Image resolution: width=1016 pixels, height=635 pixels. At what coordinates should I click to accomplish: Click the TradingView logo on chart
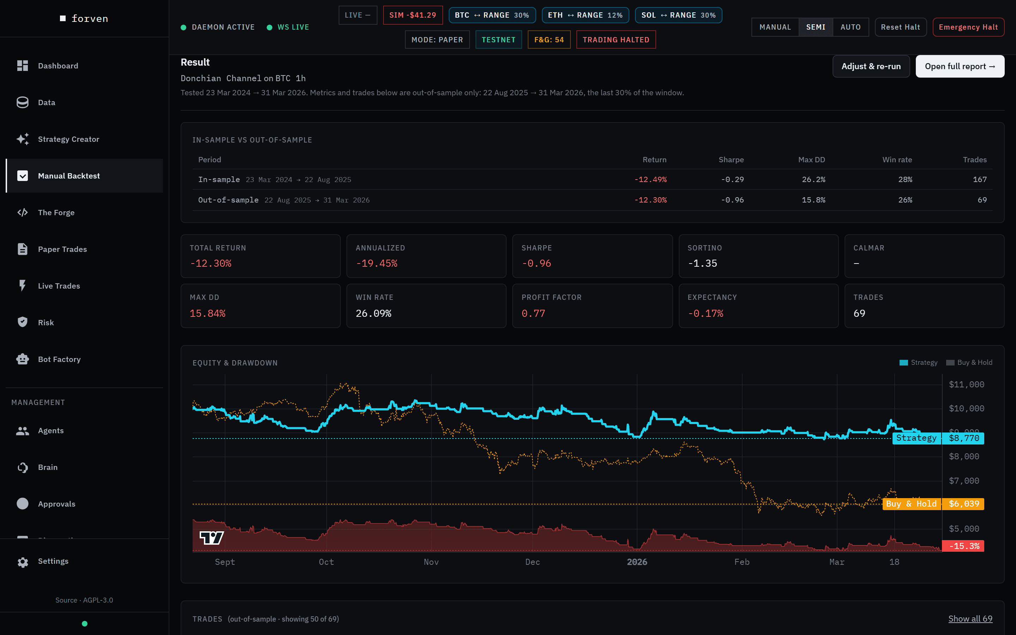pos(212,538)
